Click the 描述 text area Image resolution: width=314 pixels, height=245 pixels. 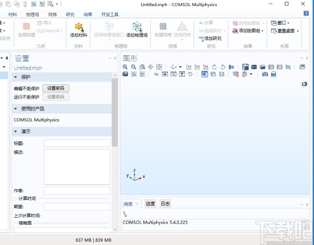tap(77, 167)
